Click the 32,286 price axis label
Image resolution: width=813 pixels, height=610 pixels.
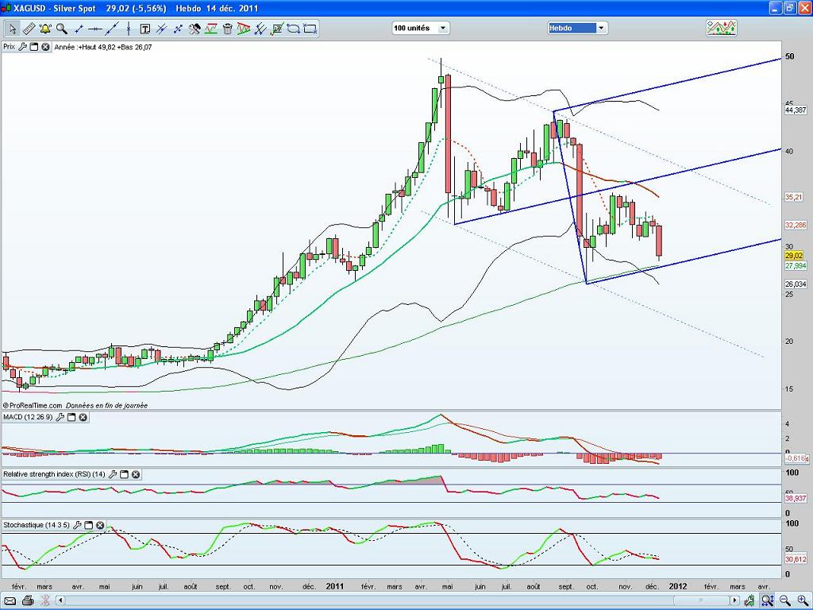(x=796, y=225)
